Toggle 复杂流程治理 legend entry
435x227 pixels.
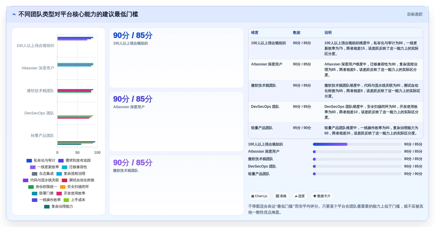71,174
